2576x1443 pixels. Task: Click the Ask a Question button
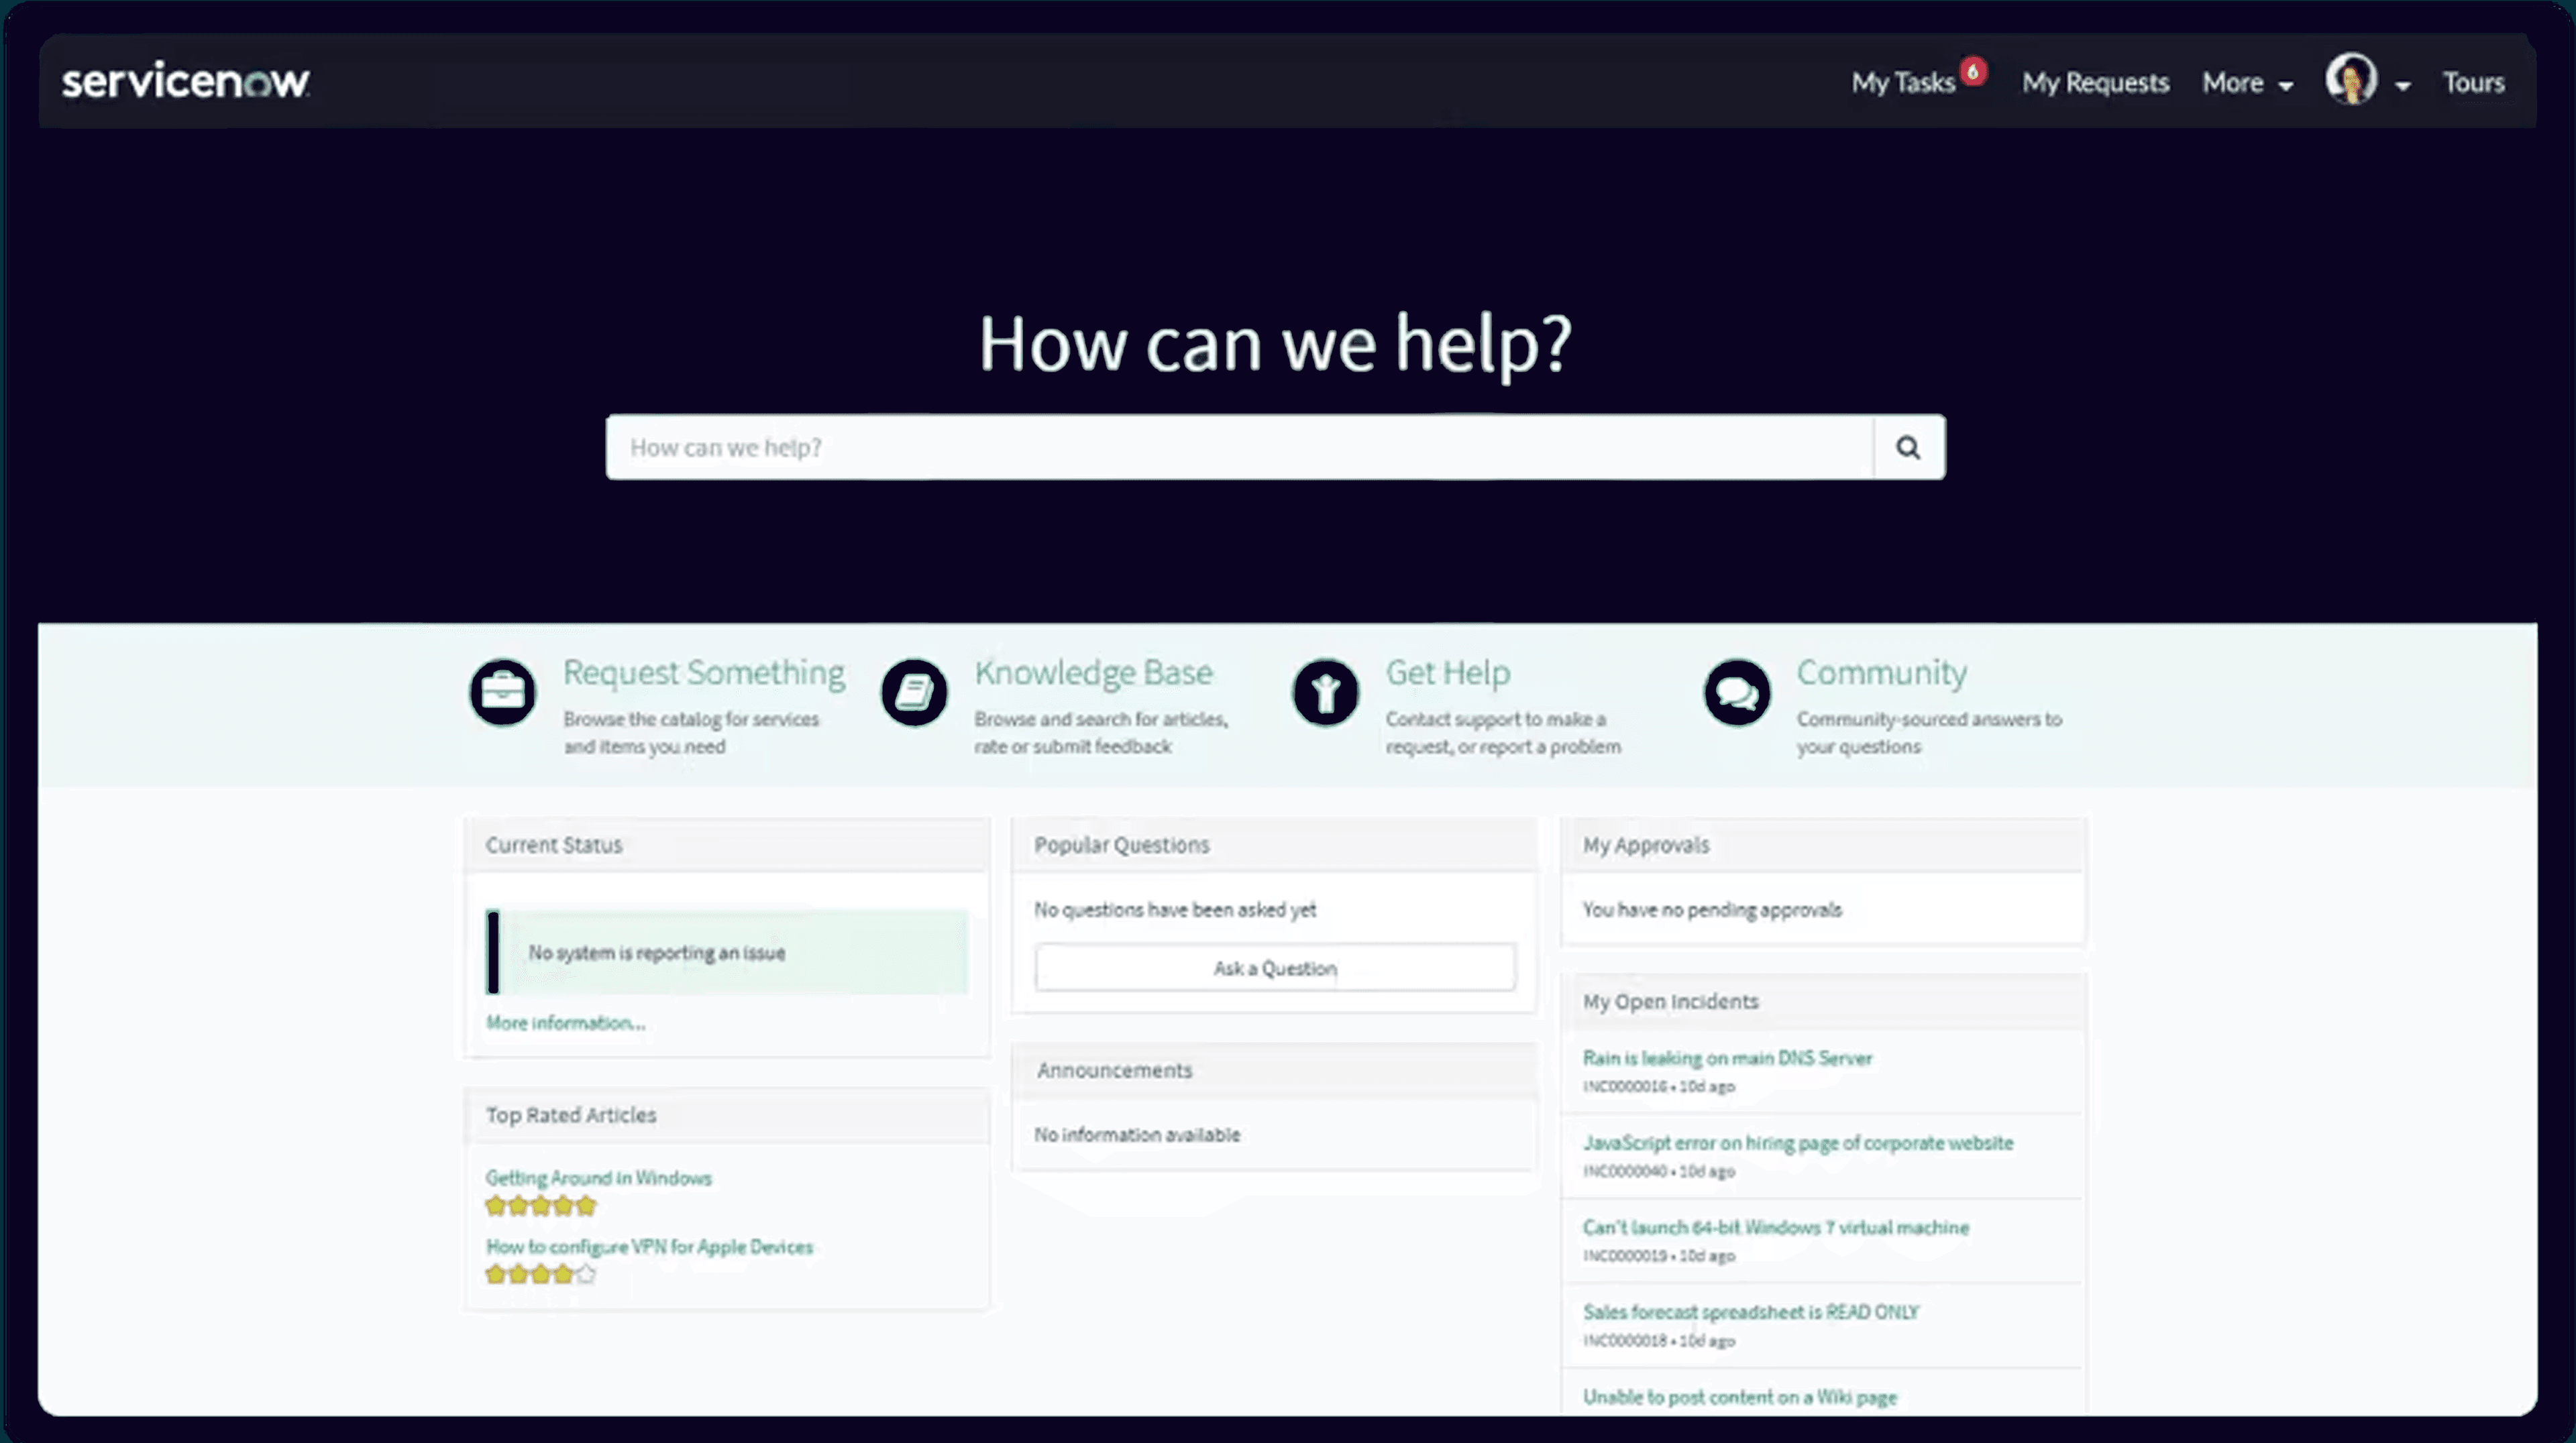point(1274,966)
